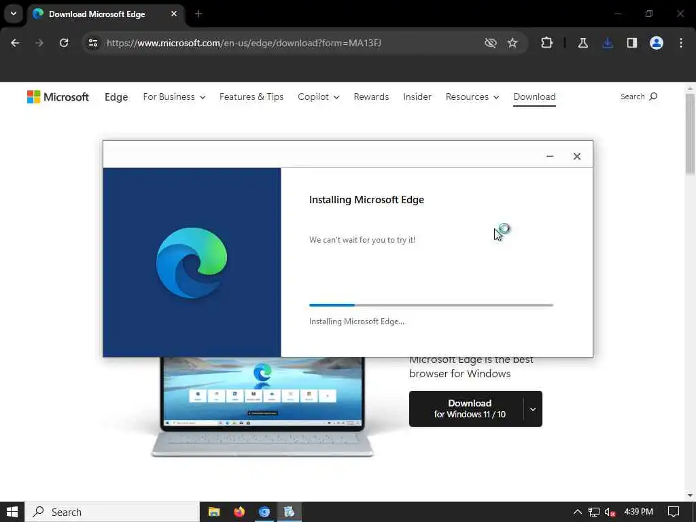The image size is (696, 522).
Task: Open the browser extensions puzzle icon
Action: [547, 43]
